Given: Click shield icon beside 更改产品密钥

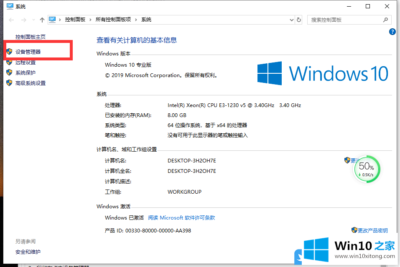Looking at the screenshot, I should [354, 230].
